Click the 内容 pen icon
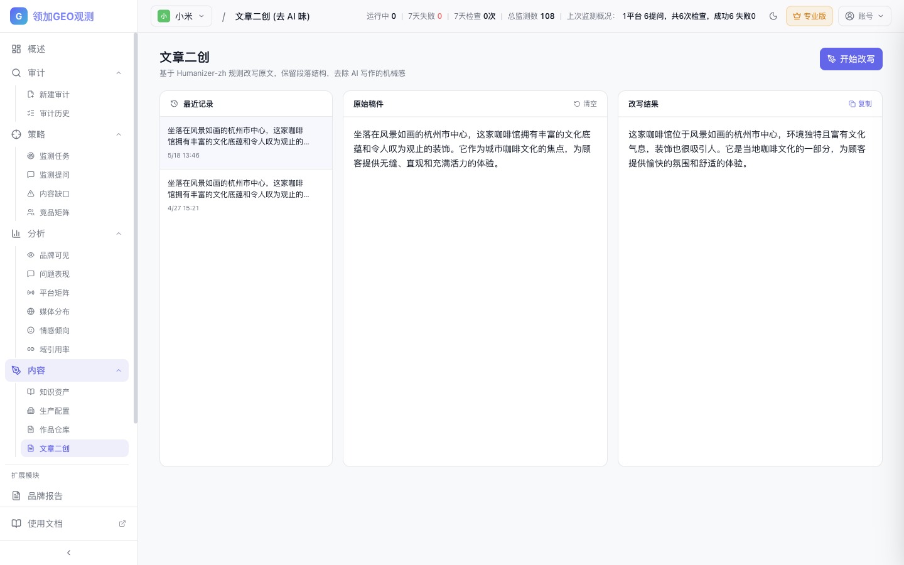904x565 pixels. click(16, 370)
